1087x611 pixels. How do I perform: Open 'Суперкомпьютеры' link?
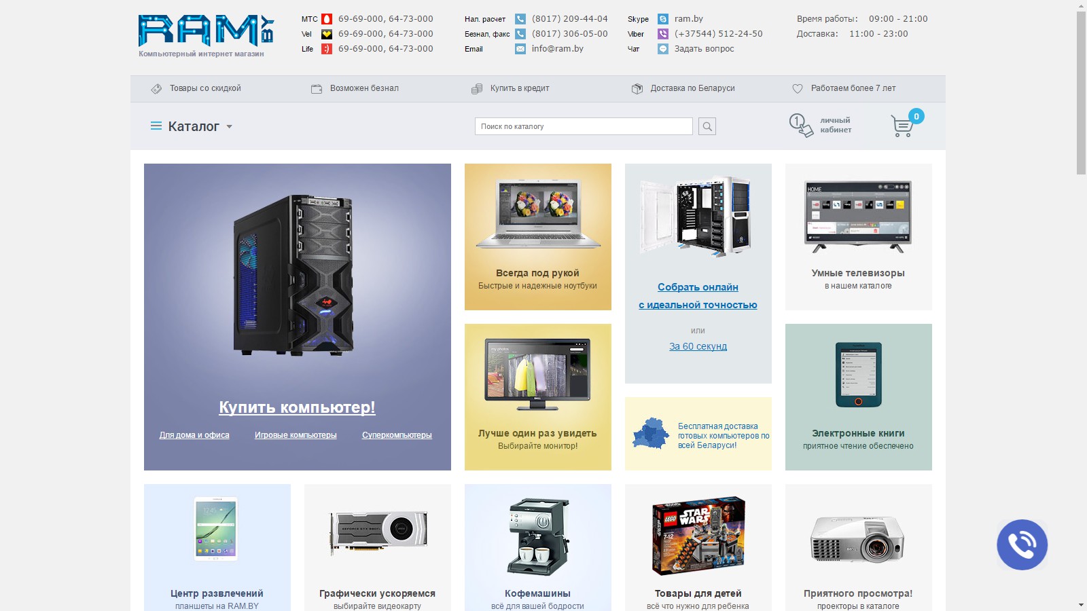[397, 435]
